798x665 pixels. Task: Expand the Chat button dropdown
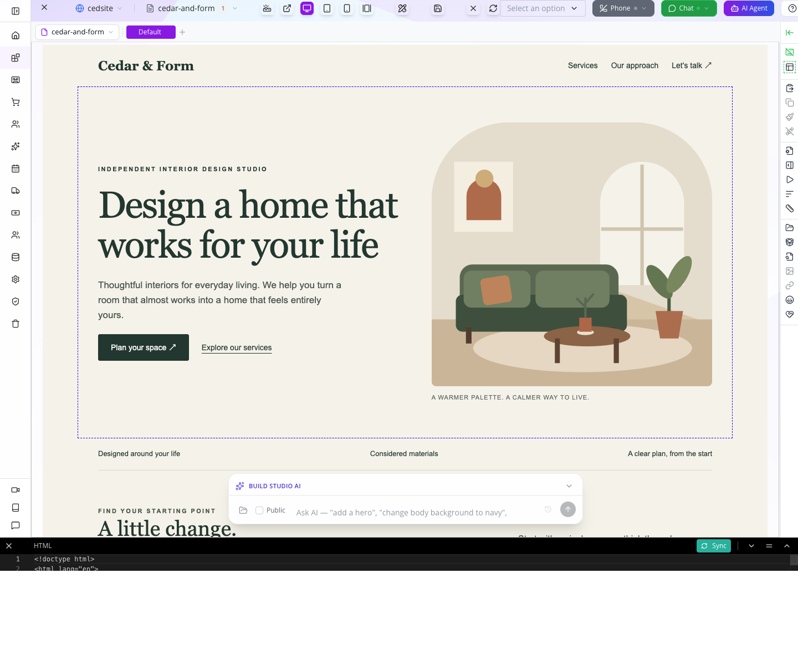(707, 8)
